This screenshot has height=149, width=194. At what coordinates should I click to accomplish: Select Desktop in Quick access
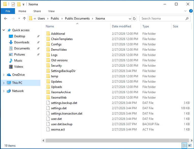(20, 36)
